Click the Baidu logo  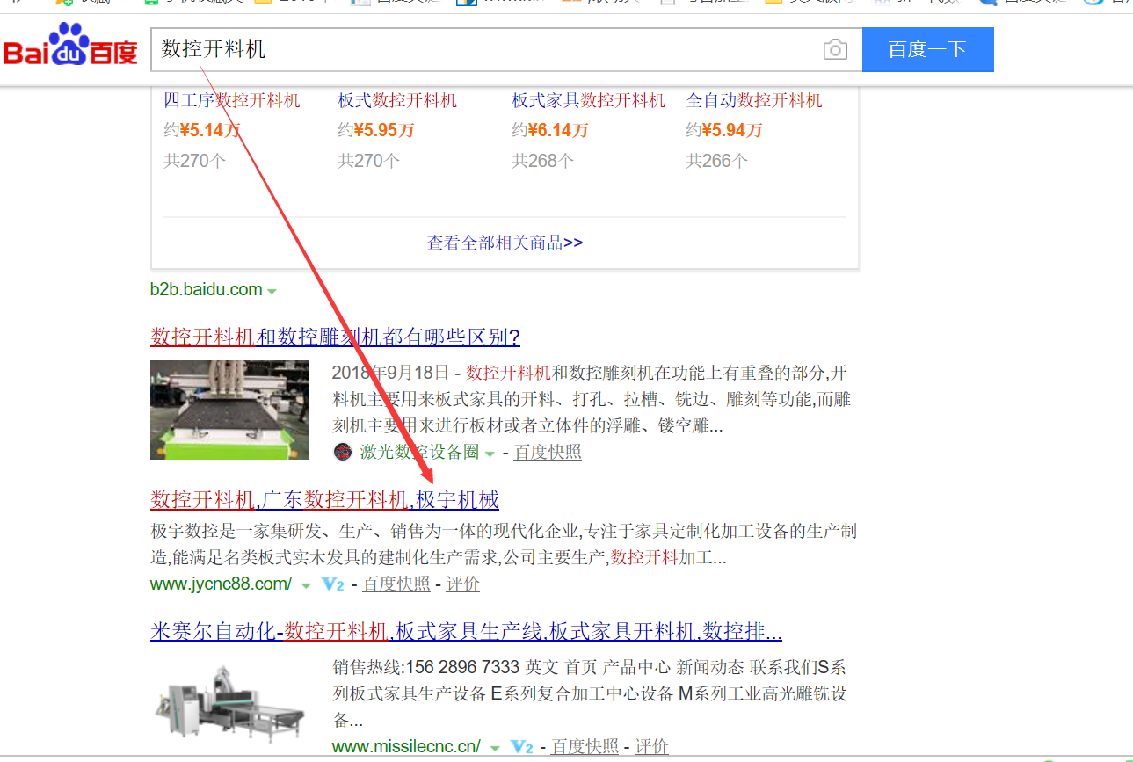click(x=70, y=47)
